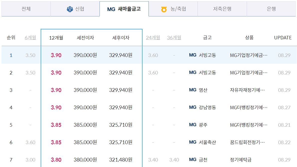
Task: Click MG logo beside 염산
Action: [193, 90]
